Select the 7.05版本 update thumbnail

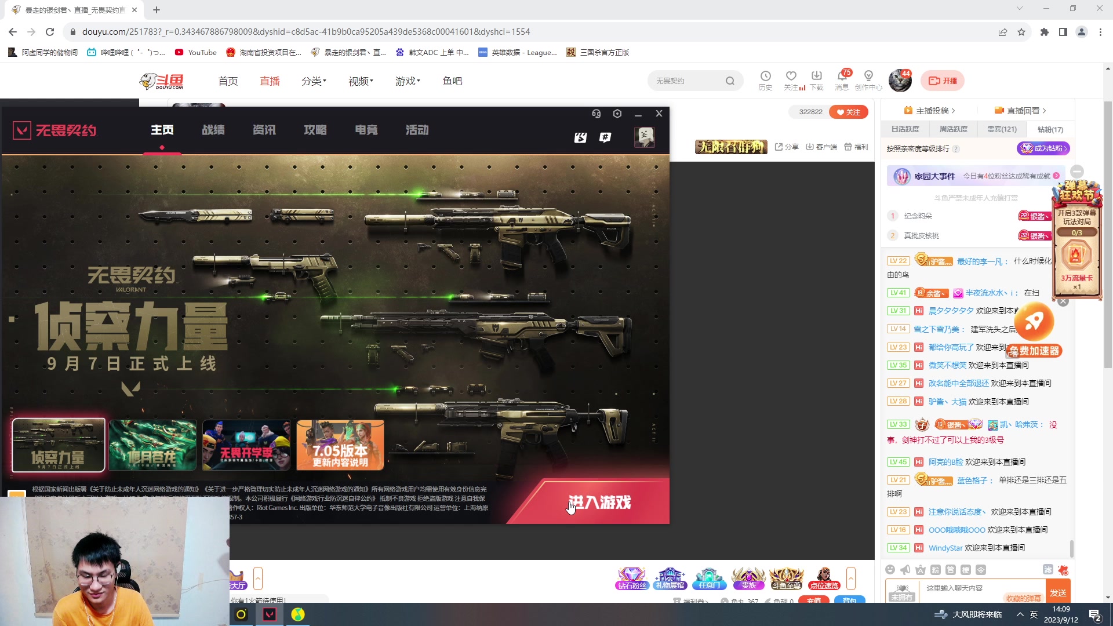tap(340, 445)
